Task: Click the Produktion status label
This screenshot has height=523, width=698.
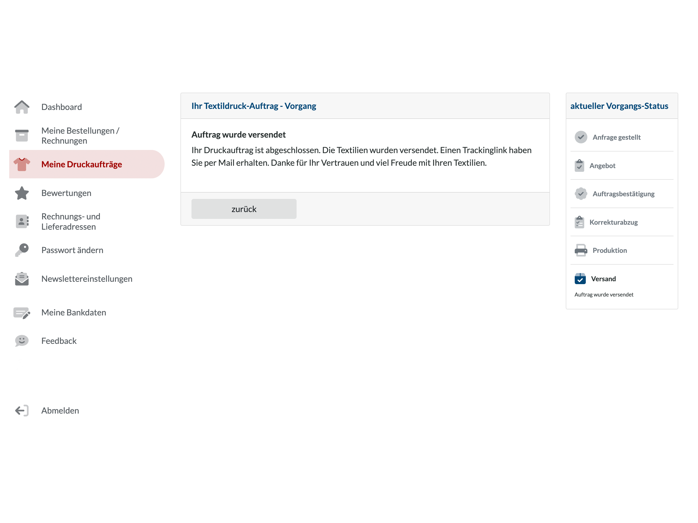Action: (610, 250)
